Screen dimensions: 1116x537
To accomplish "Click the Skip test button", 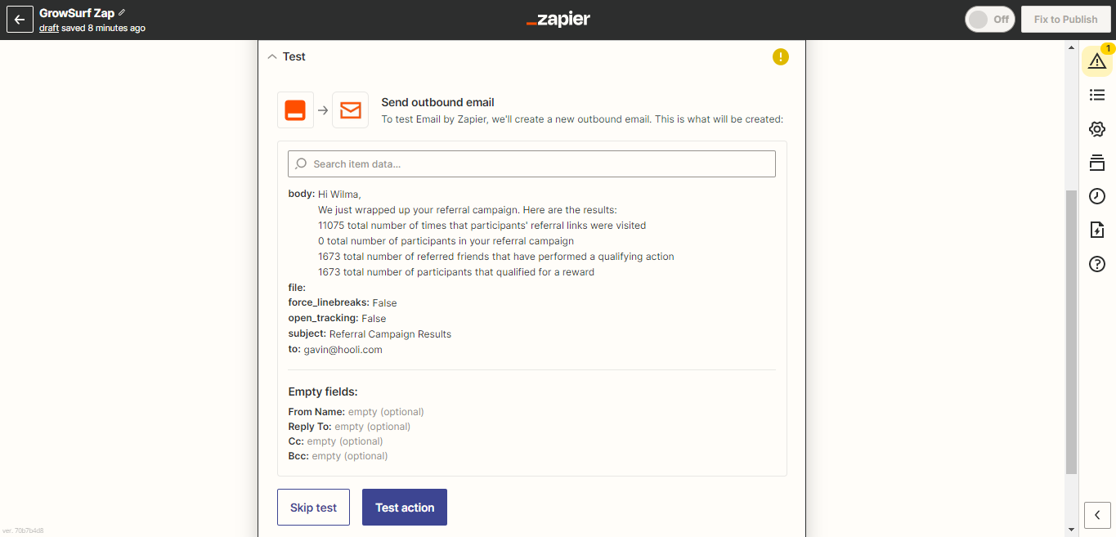I will (313, 507).
